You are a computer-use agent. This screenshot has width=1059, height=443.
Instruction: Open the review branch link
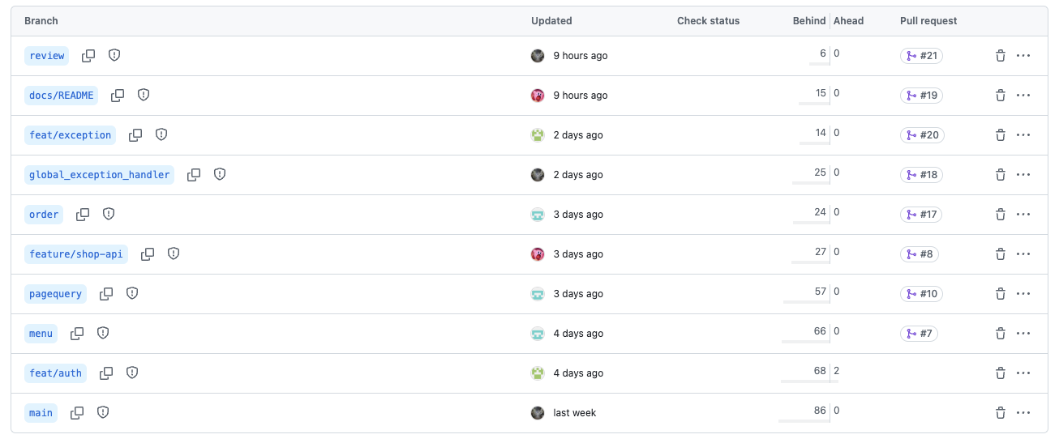pos(46,56)
